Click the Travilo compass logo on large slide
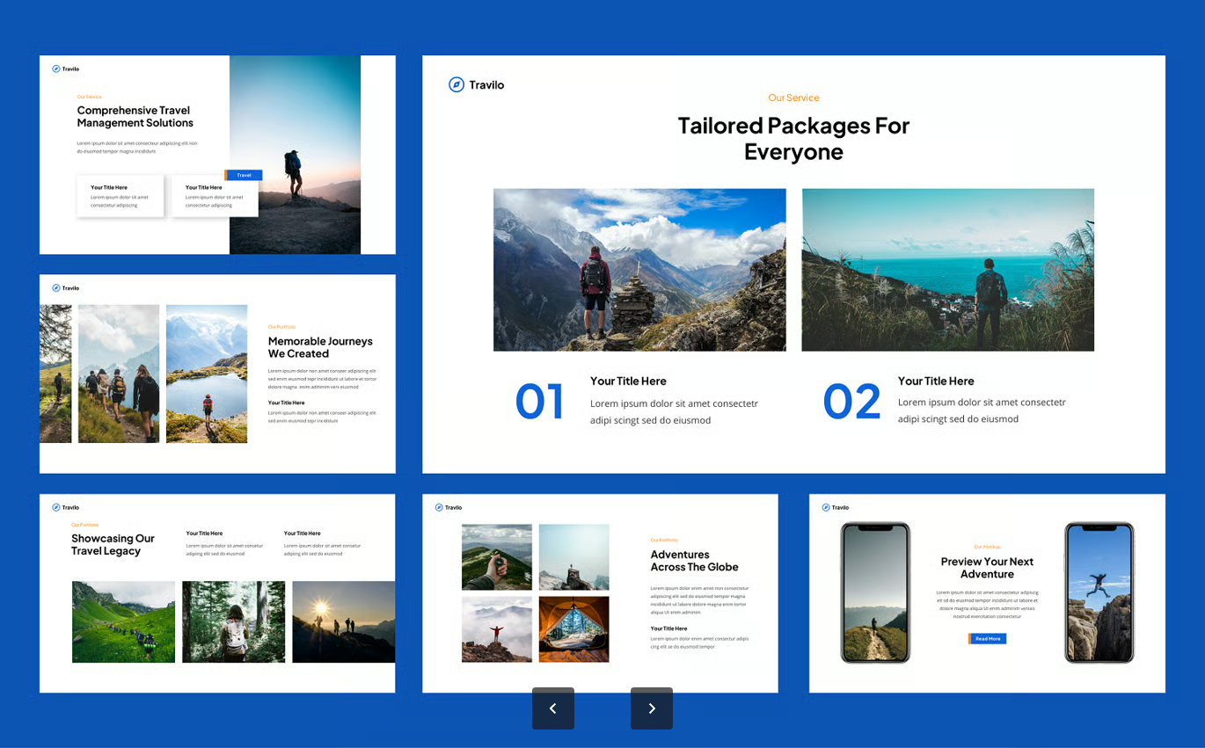Screen dimensions: 1205x748 476,84
